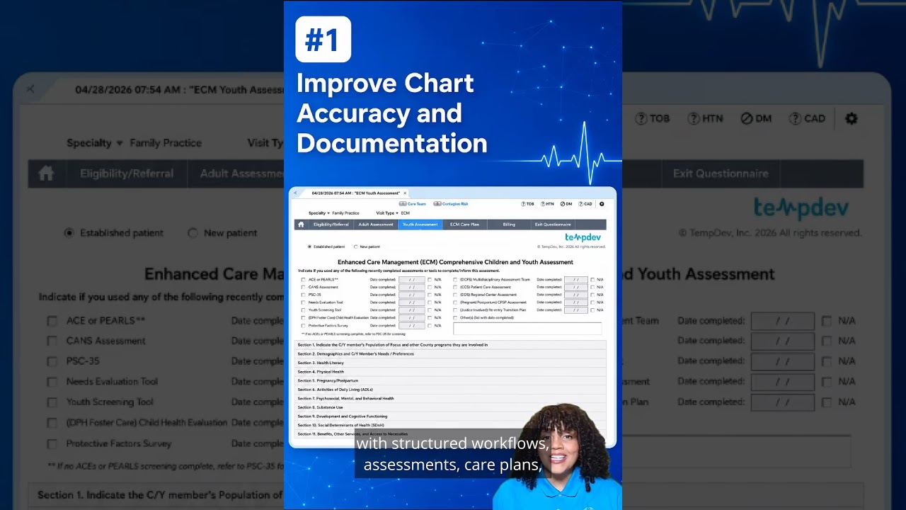Open Eligibility/Referral tab in the centered form

[x=331, y=225]
